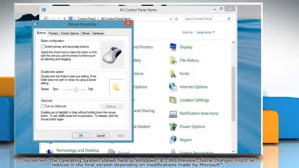This screenshot has height=168, width=299.
Task: Enable the Turn on ClickLock checkbox
Action: pyautogui.click(x=43, y=106)
